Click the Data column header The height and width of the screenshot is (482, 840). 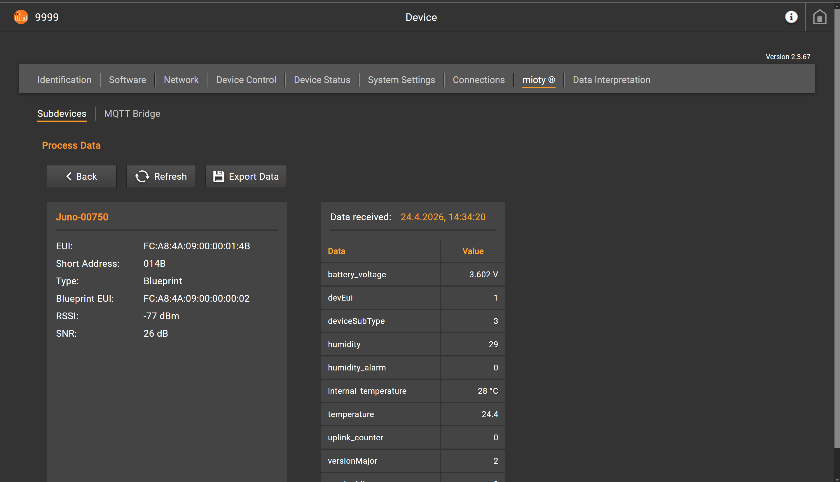337,251
